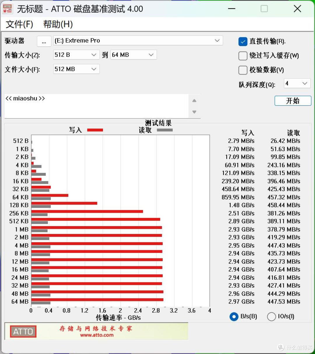Click the 458.44 MB/s read value
Screen dimensions: 315x354
tap(284, 205)
